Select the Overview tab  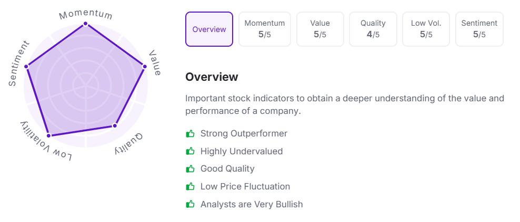[x=209, y=29]
